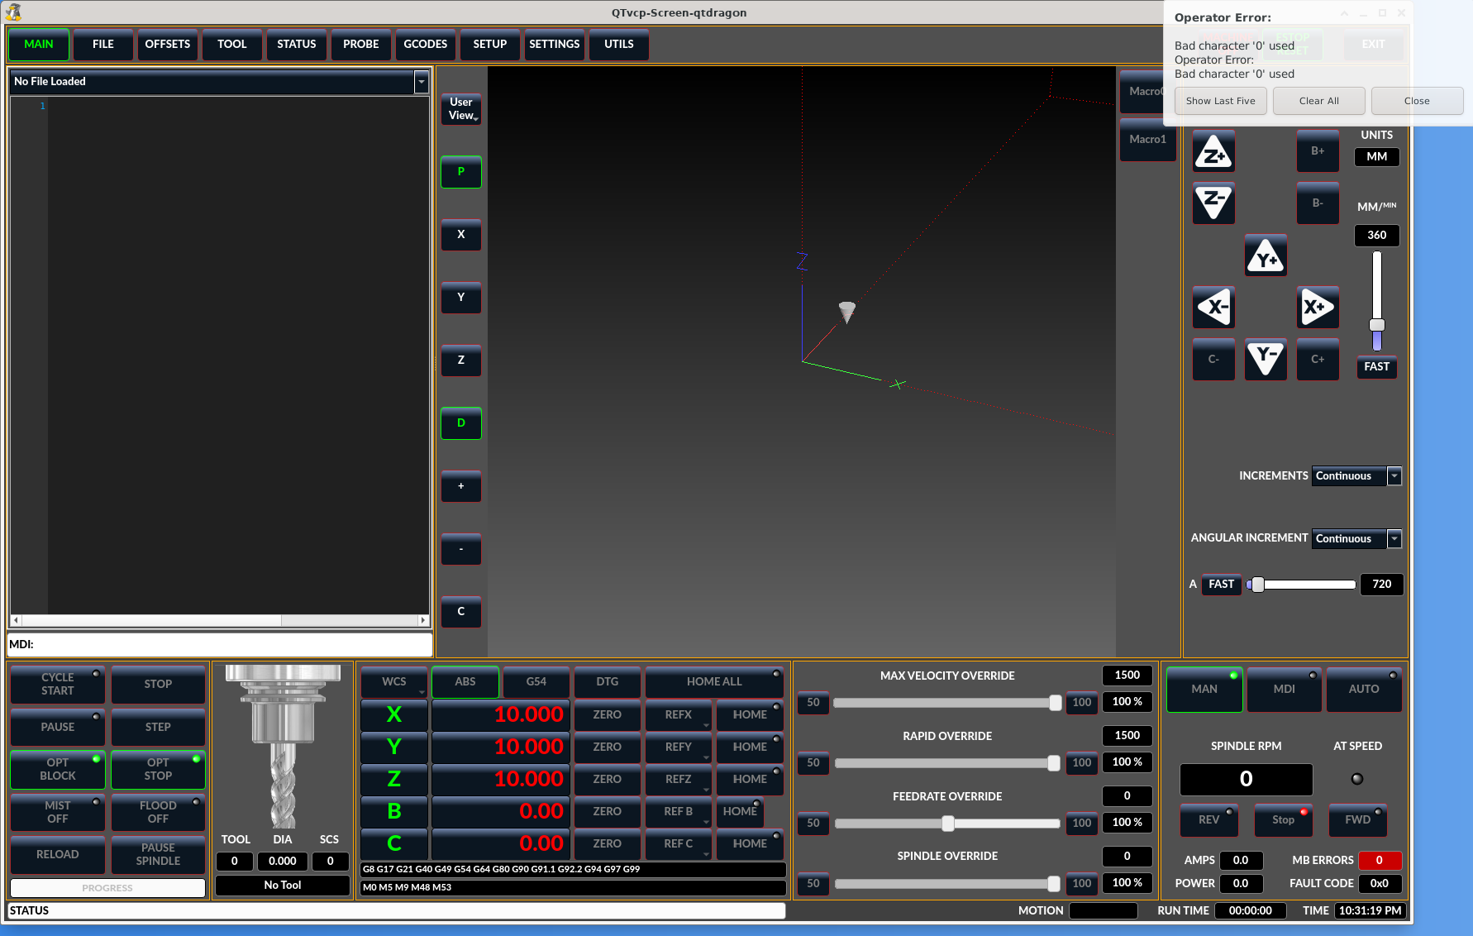The width and height of the screenshot is (1473, 936).
Task: Click the G-code editor horizontal scrollbar
Action: pyautogui.click(x=219, y=620)
